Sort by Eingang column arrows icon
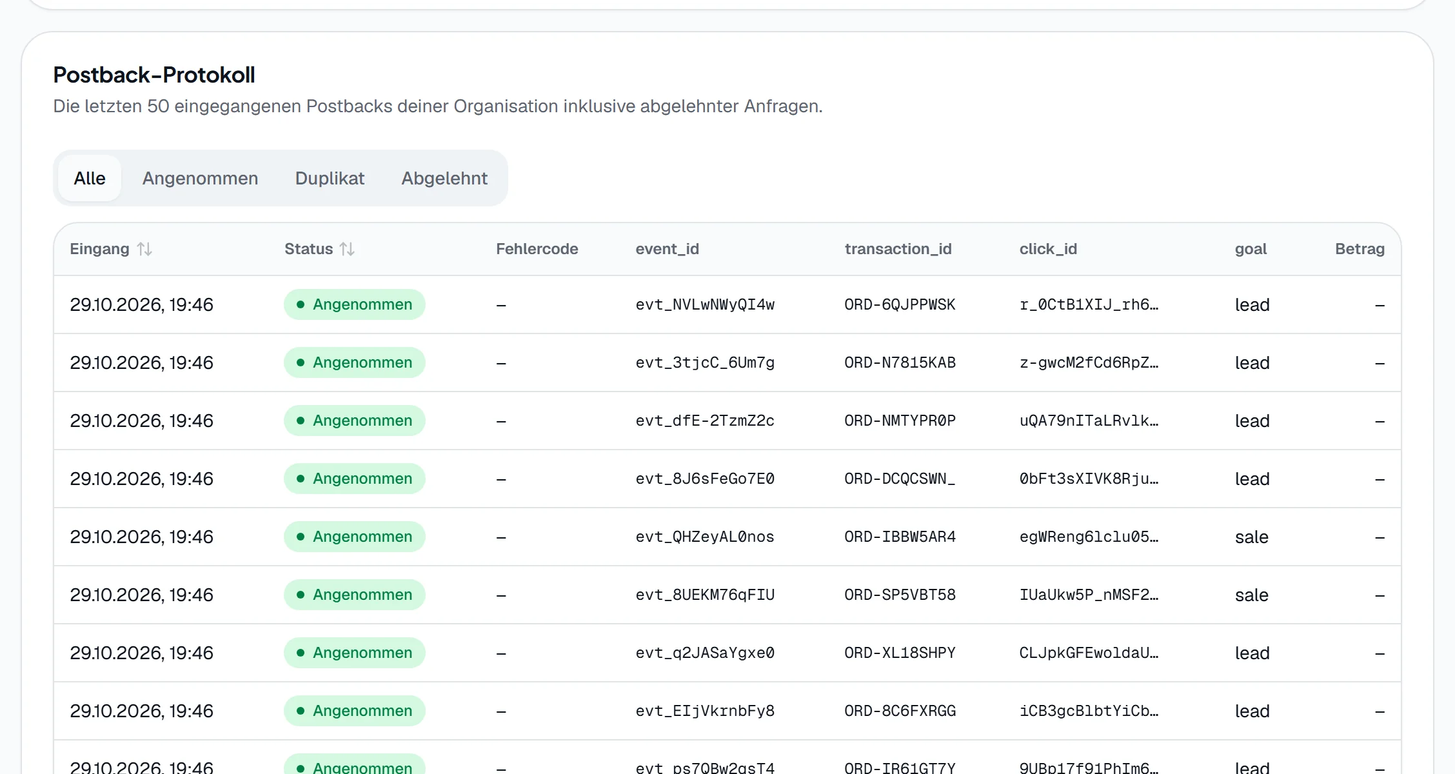Screen dimensions: 1455x774 point(144,249)
